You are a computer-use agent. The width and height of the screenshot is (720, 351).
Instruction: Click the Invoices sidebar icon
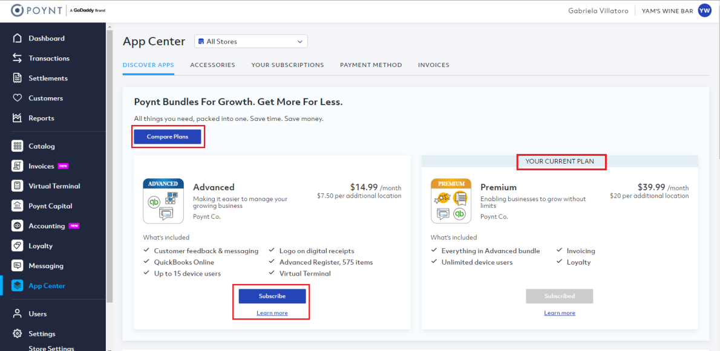(x=18, y=166)
